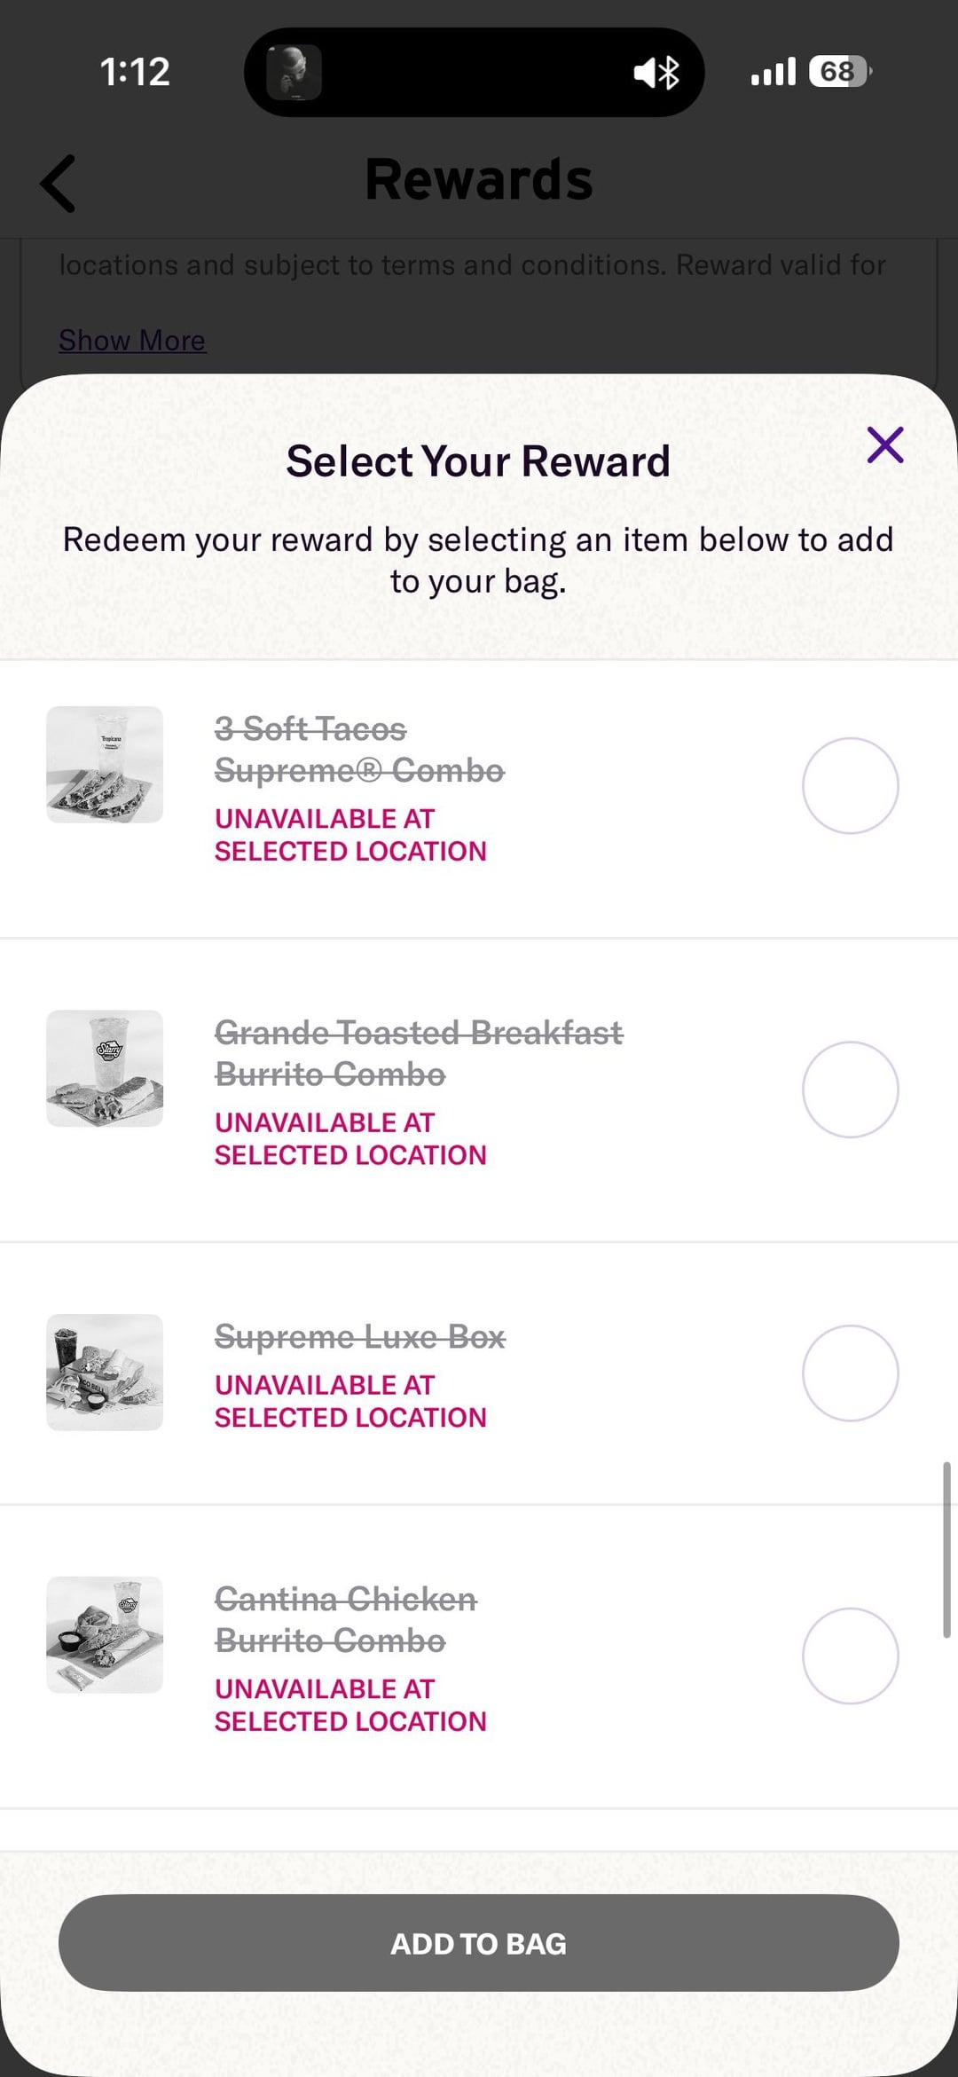Select Cantina Chicken Burrito Combo radio button

pos(850,1656)
